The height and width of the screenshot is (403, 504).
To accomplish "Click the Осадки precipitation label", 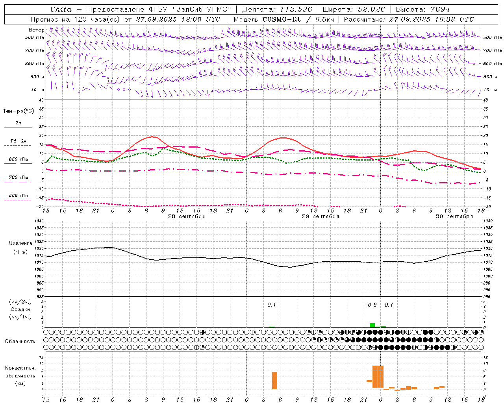I will click(20, 309).
